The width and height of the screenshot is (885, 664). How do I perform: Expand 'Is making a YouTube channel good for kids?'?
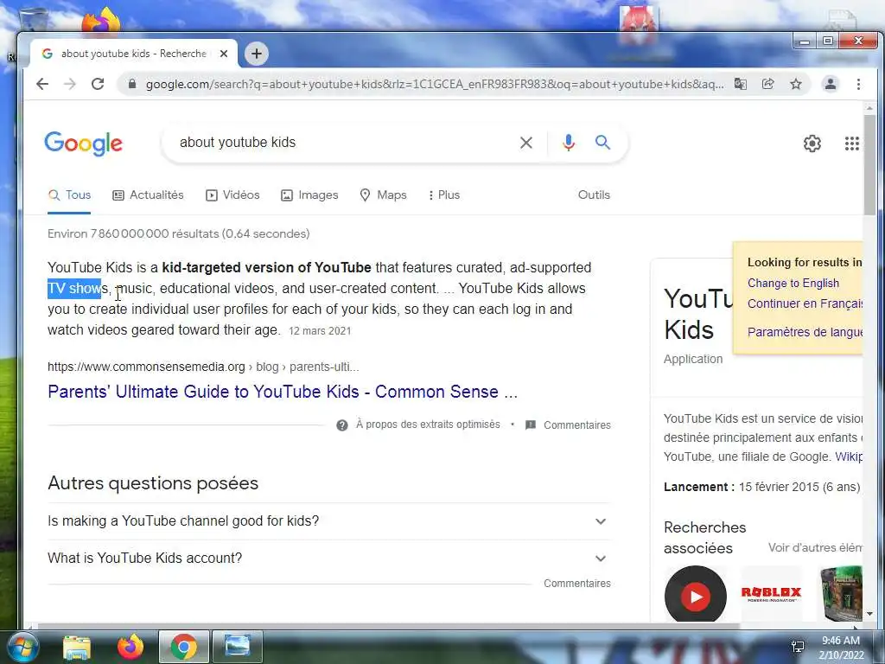click(x=328, y=521)
